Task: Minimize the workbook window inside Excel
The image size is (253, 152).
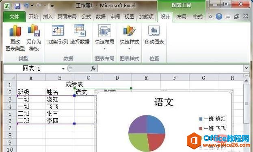Action: pyautogui.click(x=228, y=17)
